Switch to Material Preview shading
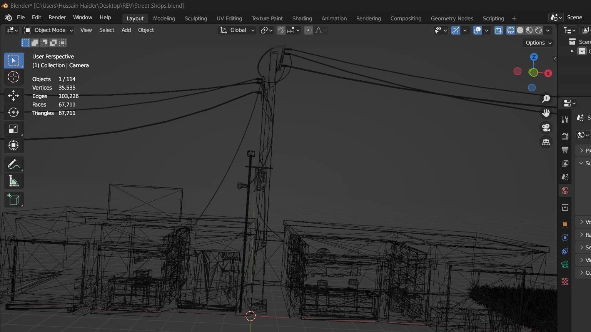Viewport: 591px width, 332px height. (529, 30)
